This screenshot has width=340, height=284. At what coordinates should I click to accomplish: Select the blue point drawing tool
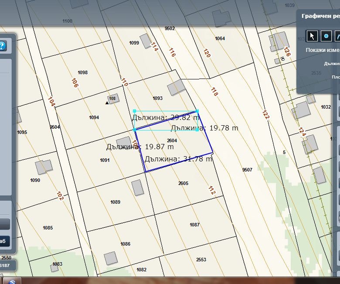point(326,36)
